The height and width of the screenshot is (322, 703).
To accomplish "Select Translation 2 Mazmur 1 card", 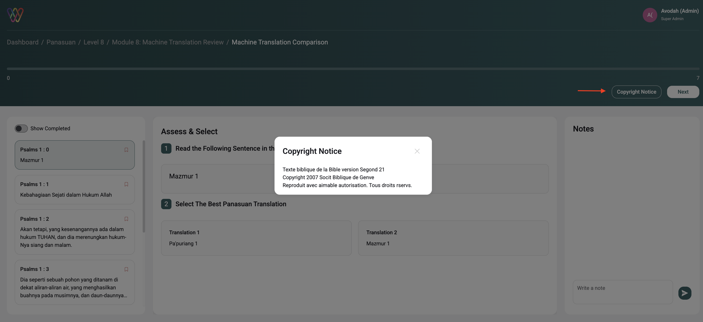I will click(x=453, y=238).
